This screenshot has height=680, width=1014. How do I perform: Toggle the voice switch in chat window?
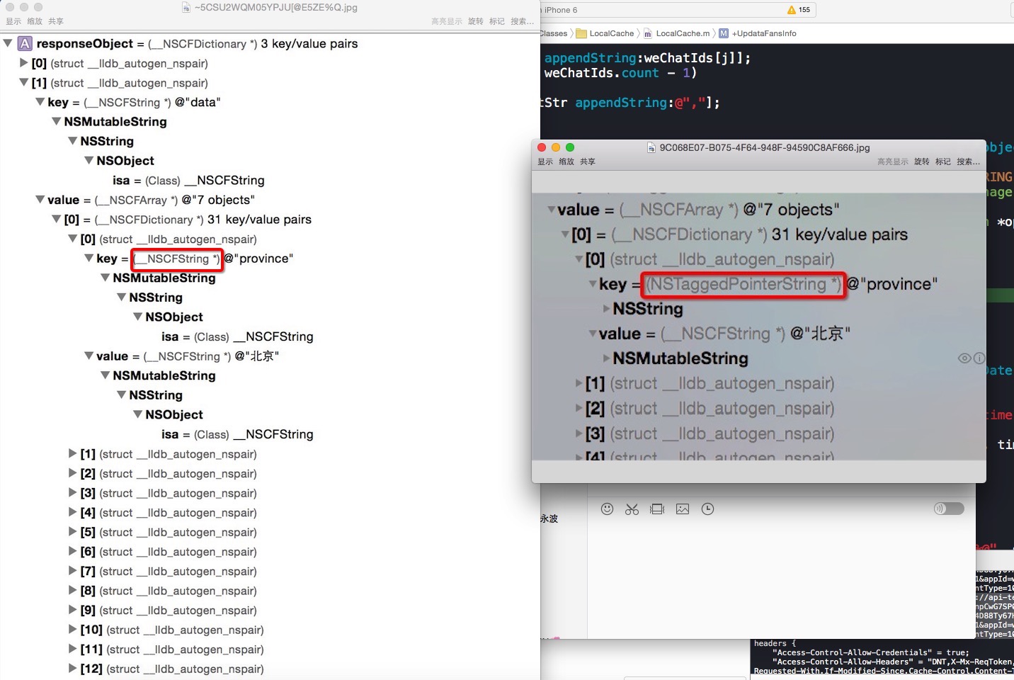[949, 509]
